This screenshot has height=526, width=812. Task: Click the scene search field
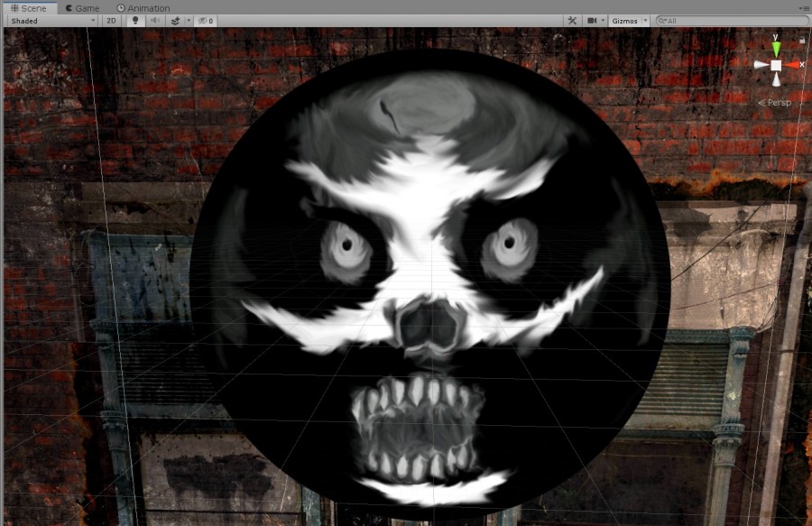point(733,20)
